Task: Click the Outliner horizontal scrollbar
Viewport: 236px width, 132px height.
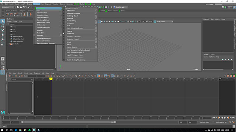Action: pos(31,69)
